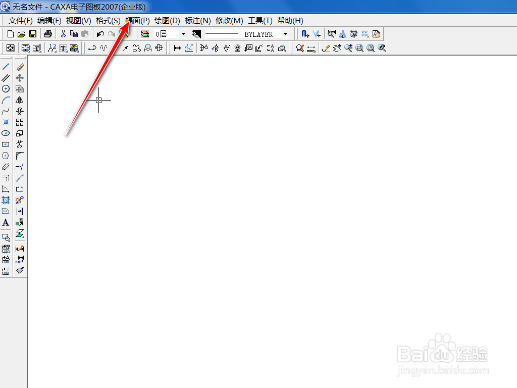517x388 pixels.
Task: Select the Offset equidistant line tool
Action: point(6,178)
